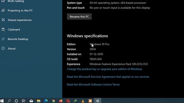
Task: Launch Opera browser from taskbar
Action: 68,101
